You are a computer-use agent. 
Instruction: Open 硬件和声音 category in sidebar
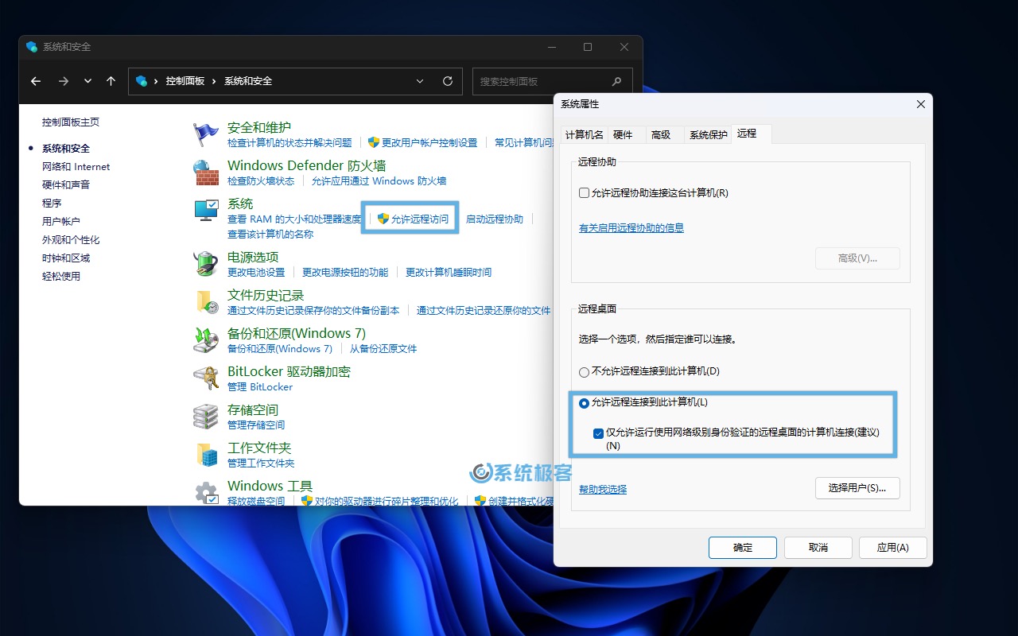(x=66, y=184)
